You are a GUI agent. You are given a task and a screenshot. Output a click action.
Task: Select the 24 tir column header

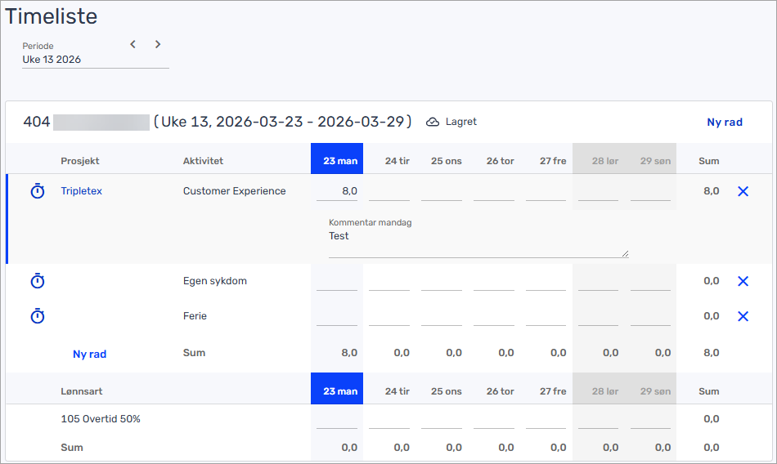click(397, 161)
